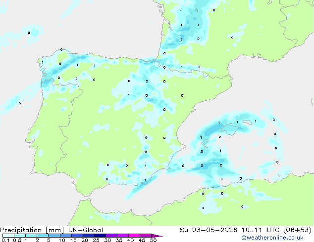Image resolution: width=314 pixels, height=242 pixels.
Task: Select the 30–35 mm violet legend swatch
Action: [111, 236]
